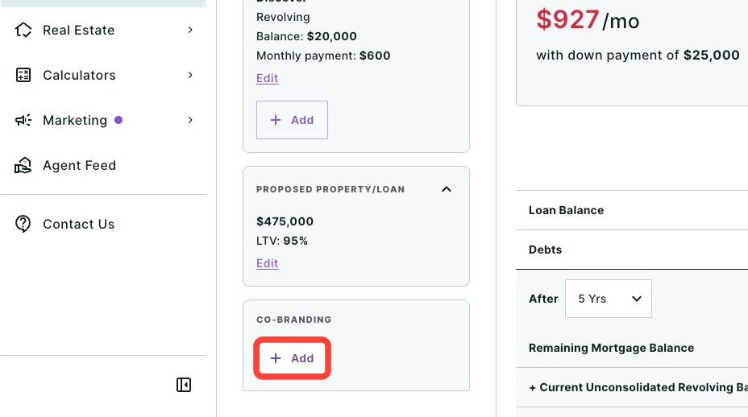Expand the Real Estate submenu chevron
Viewport: 748px width, 417px height.
[190, 30]
